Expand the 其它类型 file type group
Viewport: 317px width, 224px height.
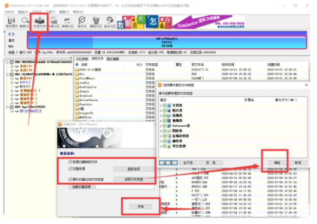coord(161,146)
